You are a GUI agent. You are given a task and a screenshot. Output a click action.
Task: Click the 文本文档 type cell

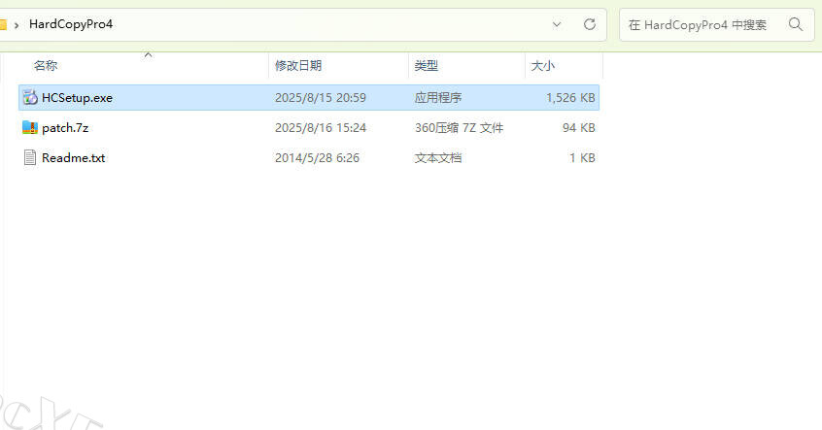[x=438, y=157]
